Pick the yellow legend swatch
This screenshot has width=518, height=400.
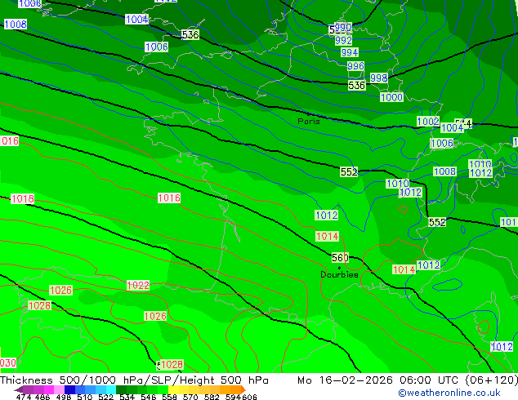(x=173, y=389)
